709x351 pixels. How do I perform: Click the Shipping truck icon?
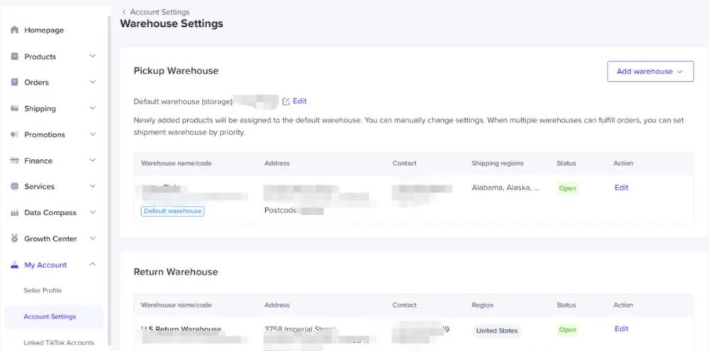[x=14, y=108]
